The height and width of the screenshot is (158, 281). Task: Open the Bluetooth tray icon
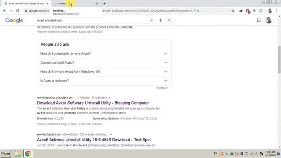(x=241, y=154)
